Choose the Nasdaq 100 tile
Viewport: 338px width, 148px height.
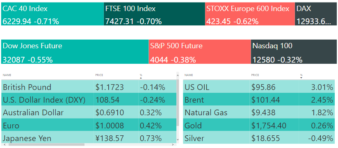point(294,52)
